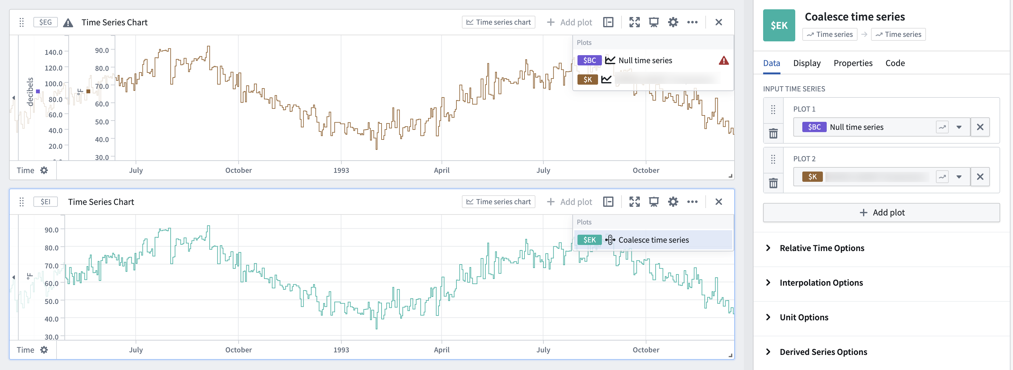Screen dimensions: 1013x370
Task: Expand $EI chart to fullscreen
Action: [x=634, y=202]
